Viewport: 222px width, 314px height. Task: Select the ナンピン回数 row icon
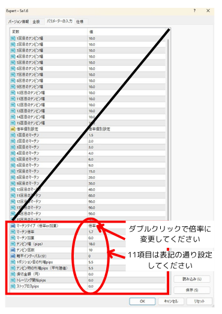click(13, 250)
